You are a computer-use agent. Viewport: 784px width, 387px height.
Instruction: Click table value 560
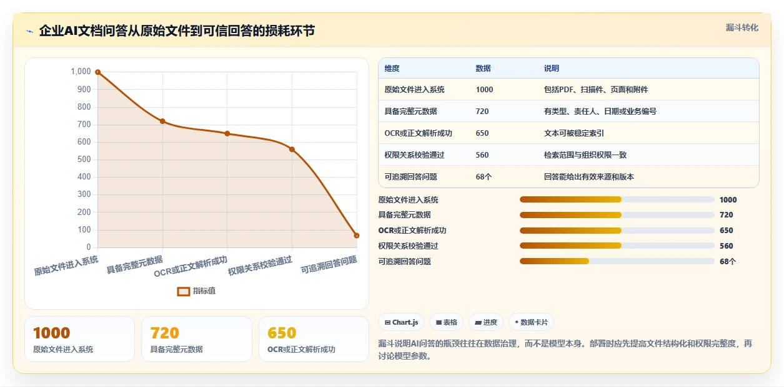pyautogui.click(x=482, y=155)
